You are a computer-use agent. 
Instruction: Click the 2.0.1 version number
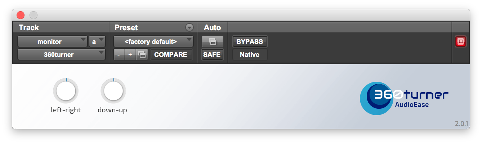click(461, 124)
